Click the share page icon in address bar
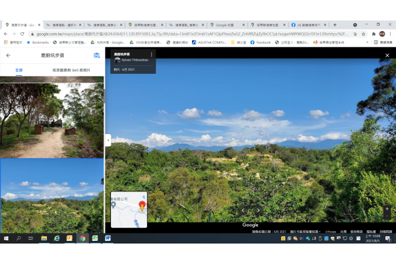Screen dimensions: 396x264 point(355,34)
